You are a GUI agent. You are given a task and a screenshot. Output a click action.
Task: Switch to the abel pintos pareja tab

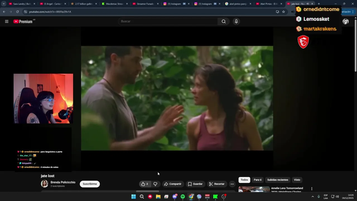pyautogui.click(x=238, y=4)
